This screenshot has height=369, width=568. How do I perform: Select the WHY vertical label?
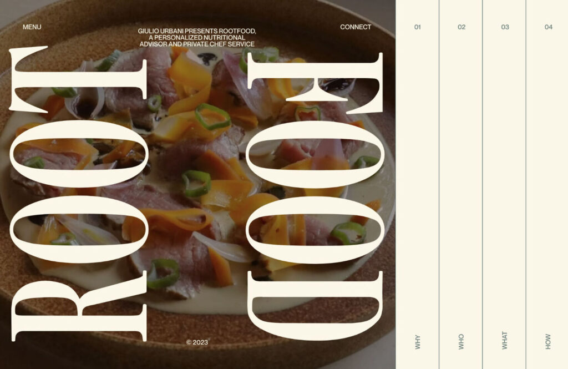[x=417, y=342]
